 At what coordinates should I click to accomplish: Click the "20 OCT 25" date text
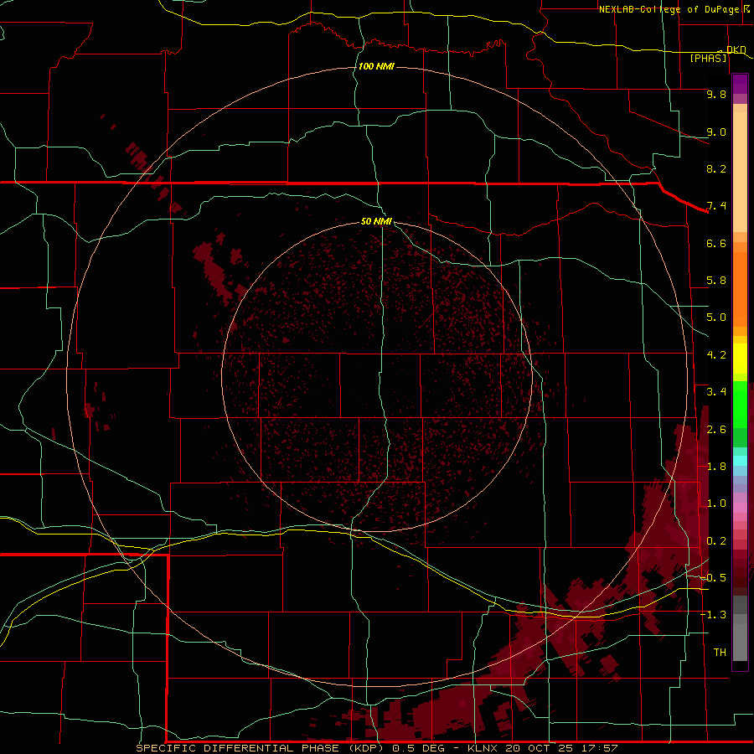click(x=537, y=748)
